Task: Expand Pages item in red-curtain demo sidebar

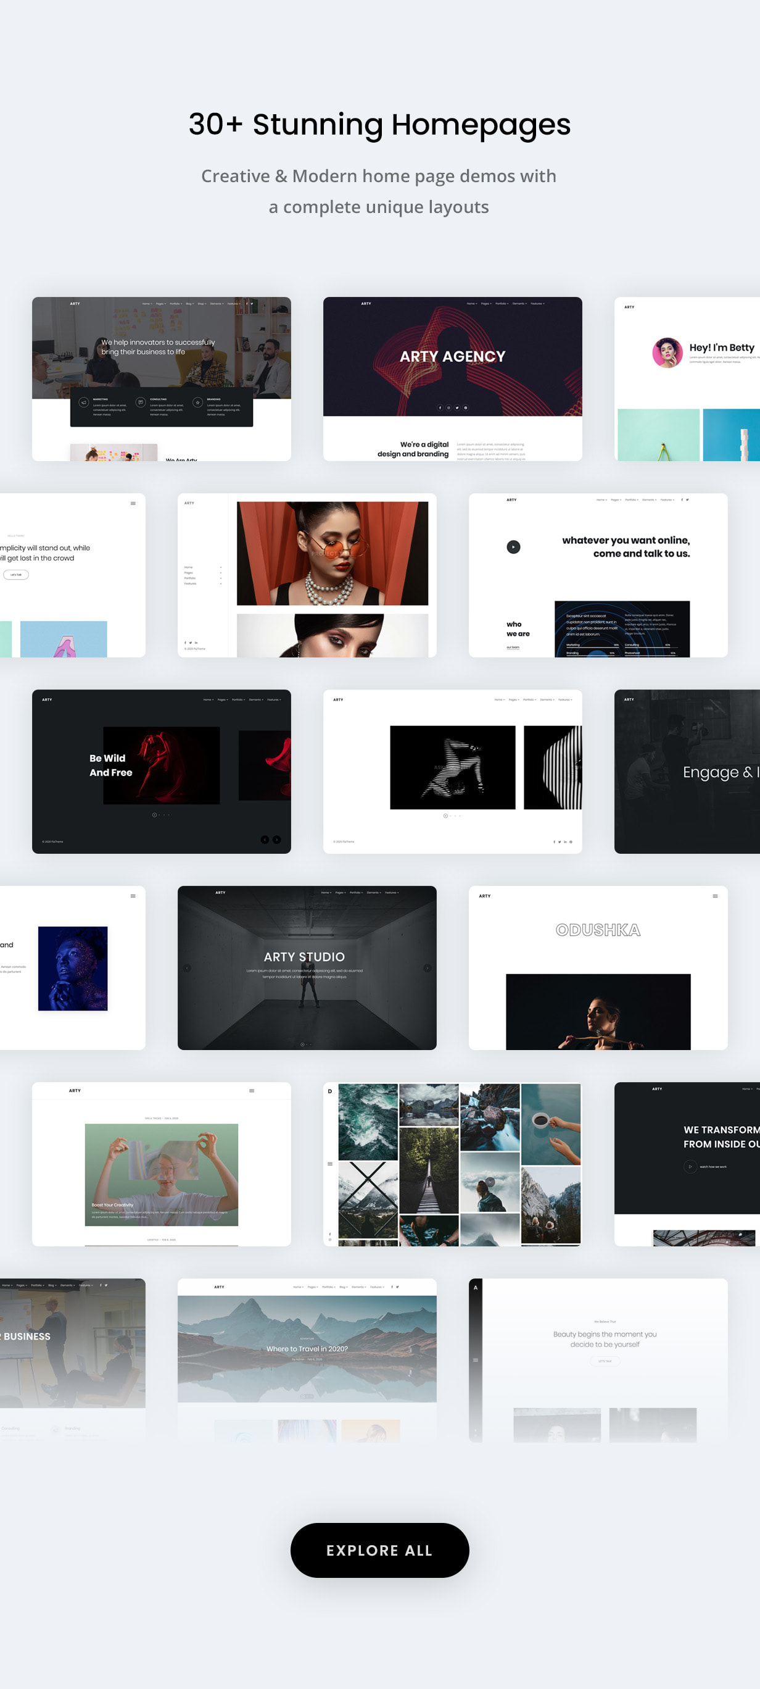Action: coord(202,572)
